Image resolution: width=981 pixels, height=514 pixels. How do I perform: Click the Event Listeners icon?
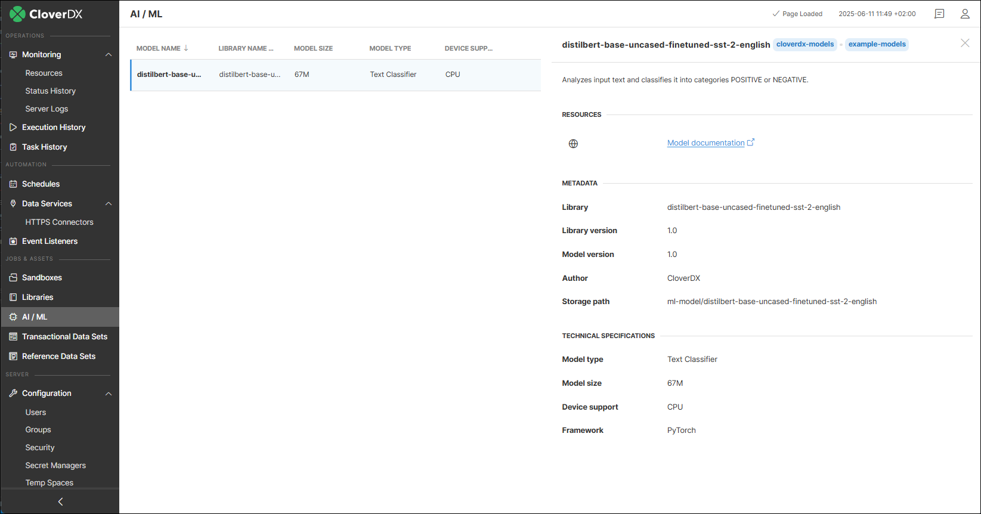[13, 241]
